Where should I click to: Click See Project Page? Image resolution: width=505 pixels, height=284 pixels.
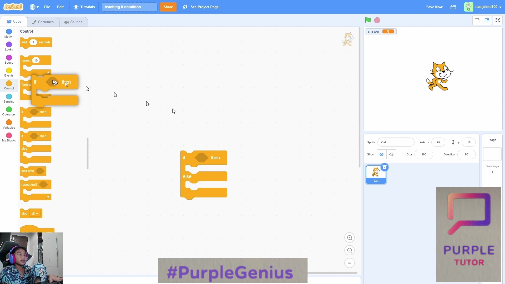(x=200, y=7)
